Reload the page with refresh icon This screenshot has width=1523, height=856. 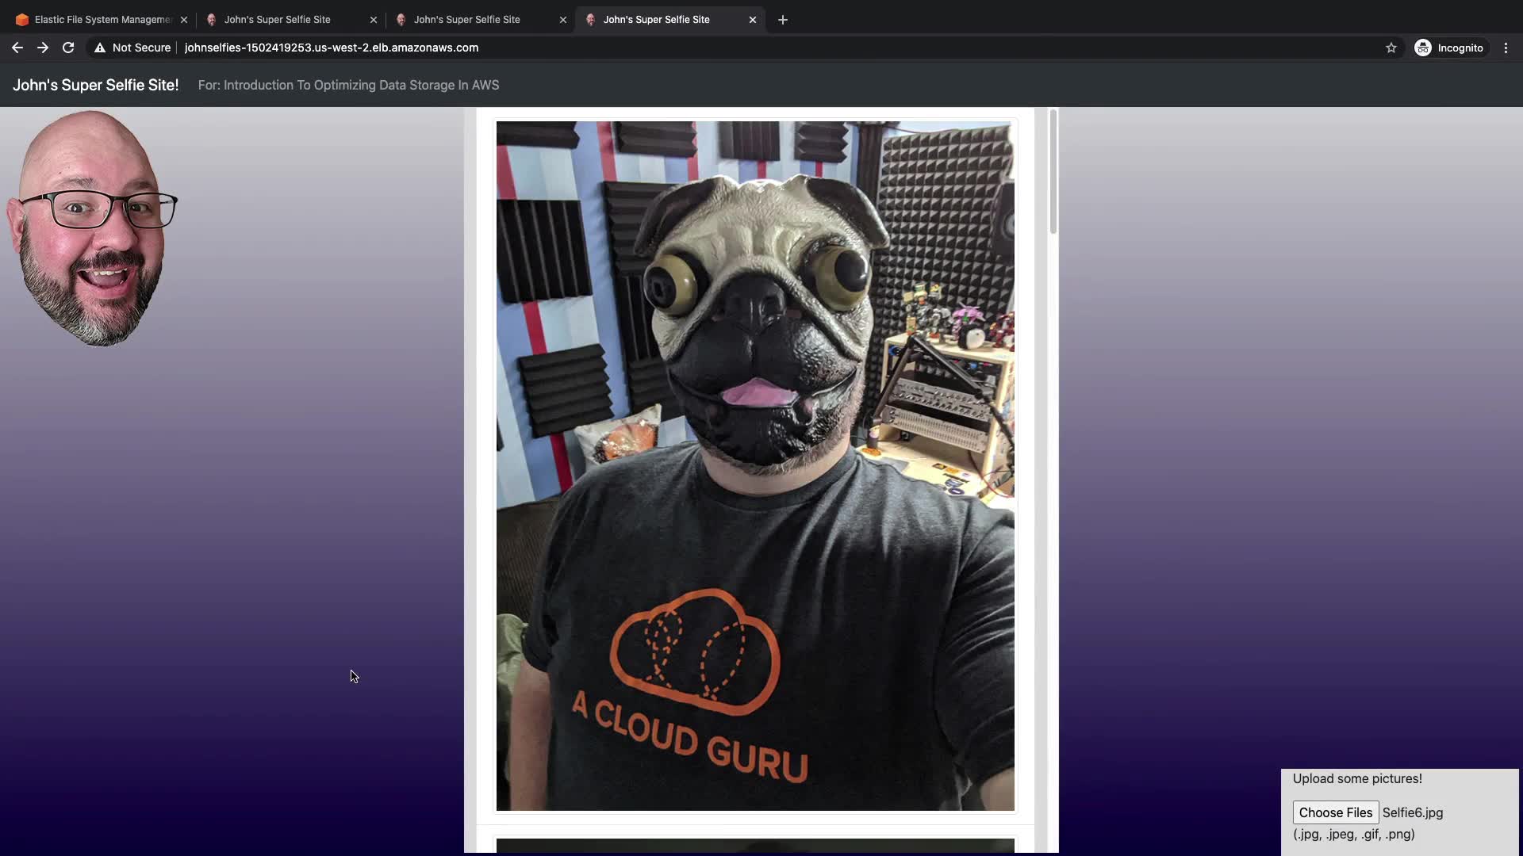[x=68, y=48]
